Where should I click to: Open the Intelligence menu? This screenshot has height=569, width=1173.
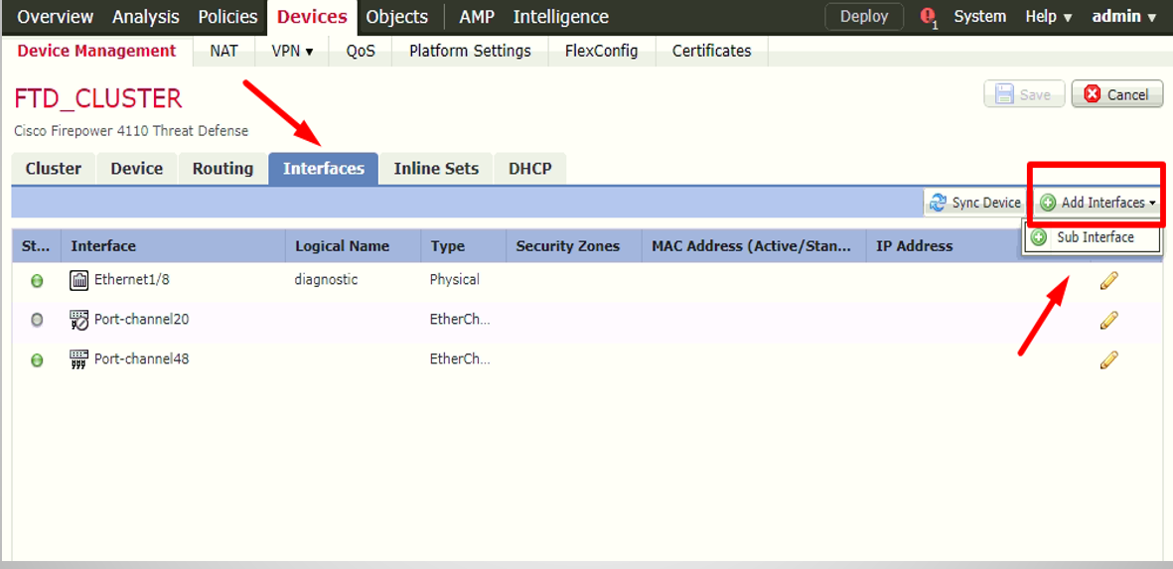pos(561,17)
